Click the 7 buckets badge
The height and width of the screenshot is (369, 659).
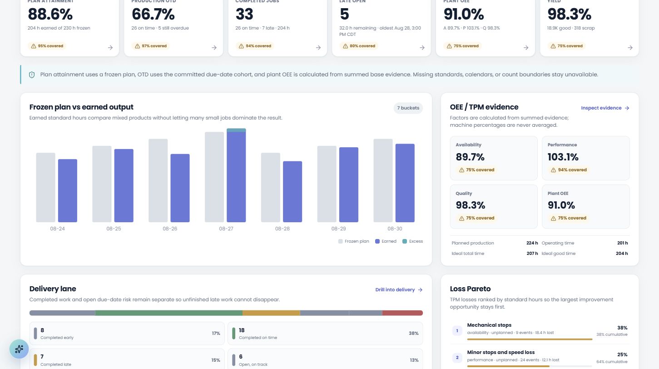[x=408, y=108]
